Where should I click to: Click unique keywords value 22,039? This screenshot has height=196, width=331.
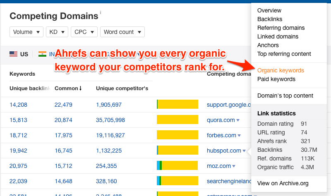tap(18, 181)
